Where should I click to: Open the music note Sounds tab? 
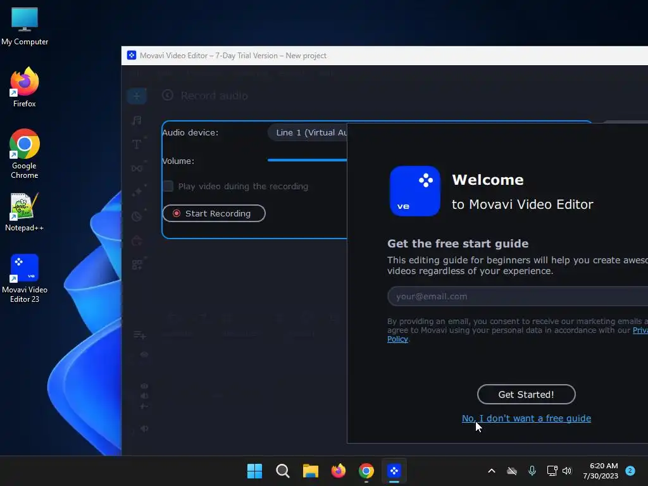(137, 120)
